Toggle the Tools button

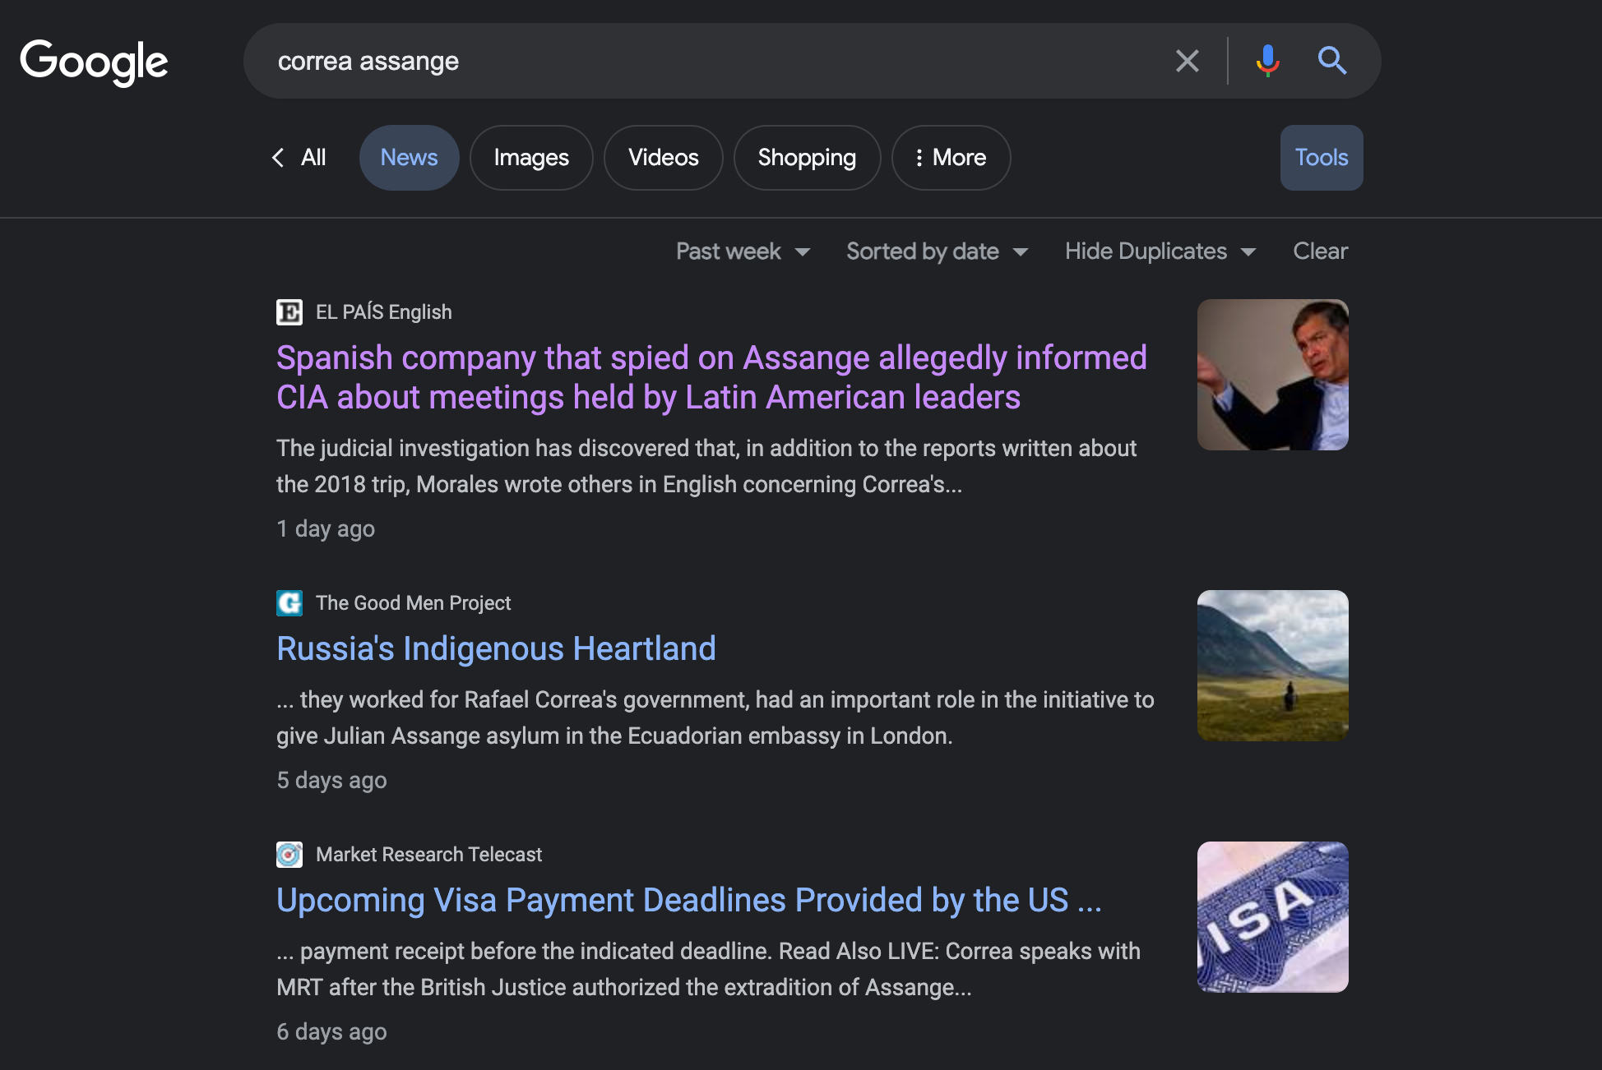[1321, 158]
